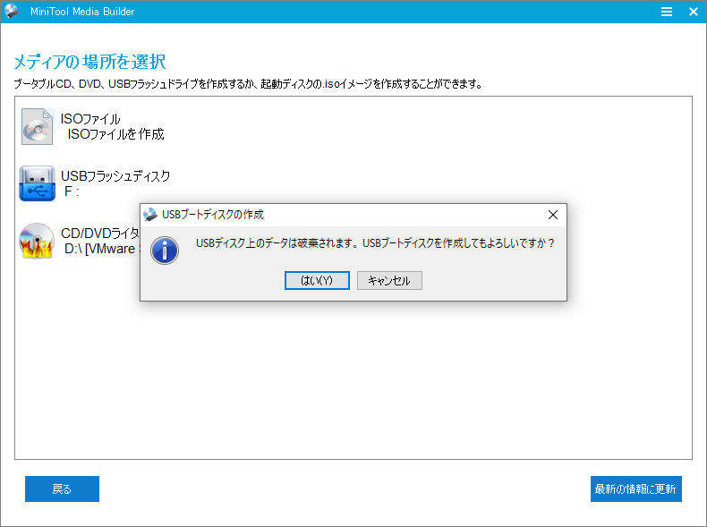The height and width of the screenshot is (527, 707).
Task: Click the ISO file disc icon
Action: point(38,126)
